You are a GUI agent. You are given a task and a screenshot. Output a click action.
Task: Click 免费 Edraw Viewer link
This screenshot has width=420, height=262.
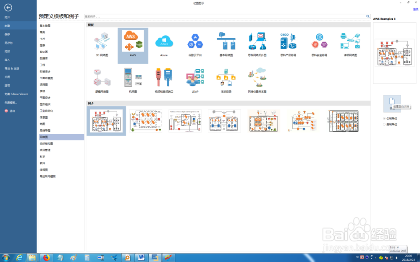[16, 94]
